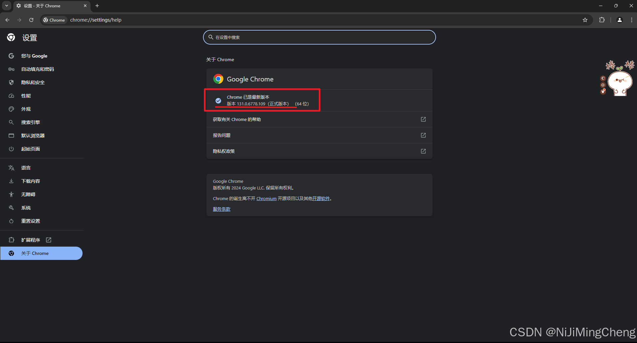Click the wrench icon for 系统

click(x=11, y=208)
